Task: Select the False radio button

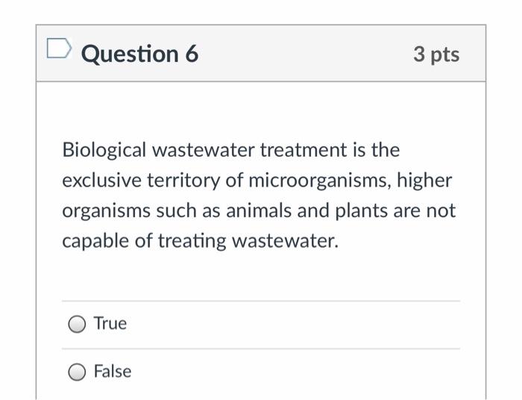Action: (77, 372)
